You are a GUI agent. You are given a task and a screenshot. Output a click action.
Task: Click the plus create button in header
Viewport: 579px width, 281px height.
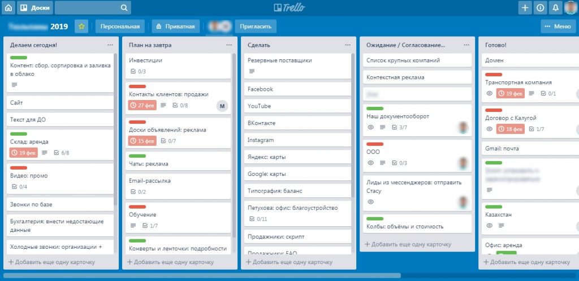pyautogui.click(x=525, y=7)
